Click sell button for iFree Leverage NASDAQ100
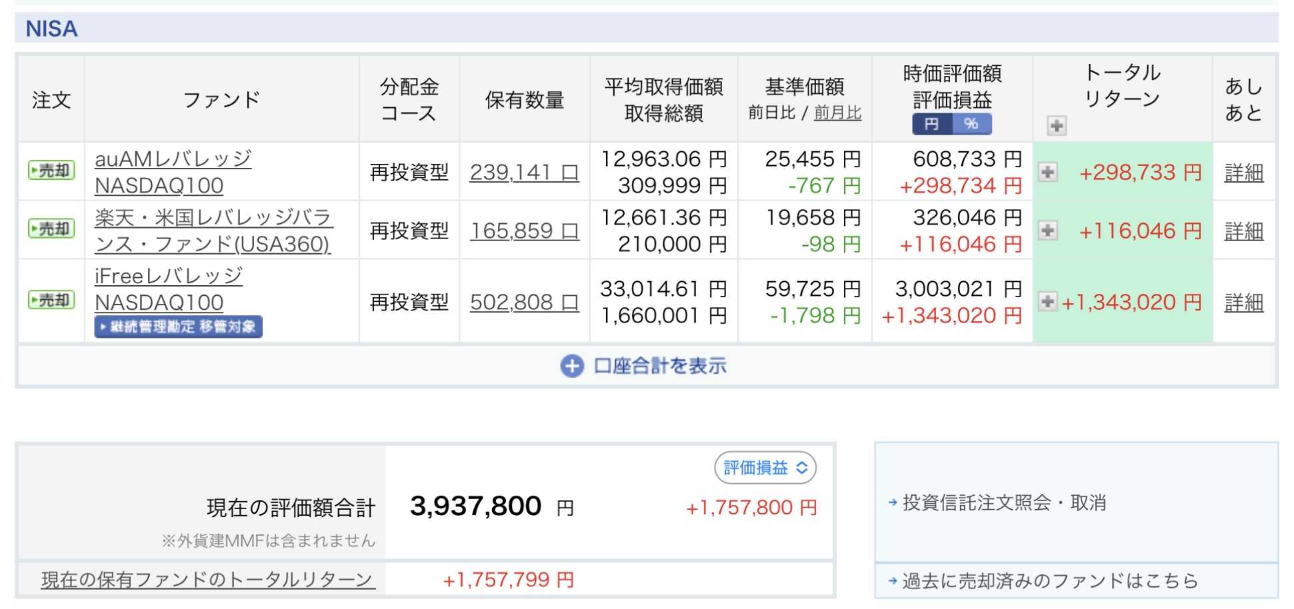Image resolution: width=1294 pixels, height=609 pixels. click(51, 301)
